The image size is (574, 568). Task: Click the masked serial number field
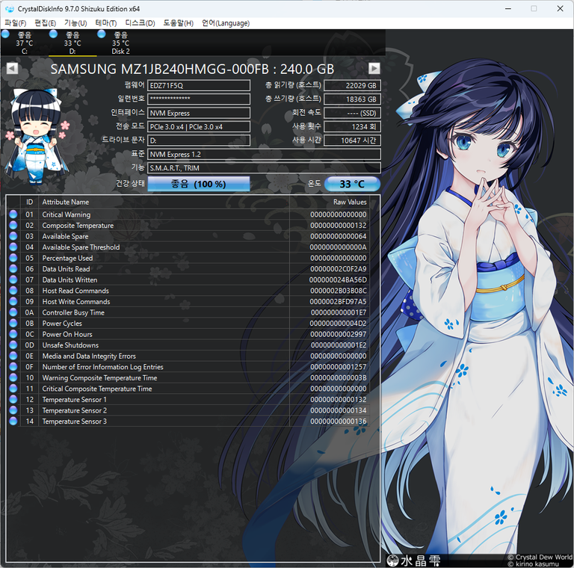click(x=199, y=99)
